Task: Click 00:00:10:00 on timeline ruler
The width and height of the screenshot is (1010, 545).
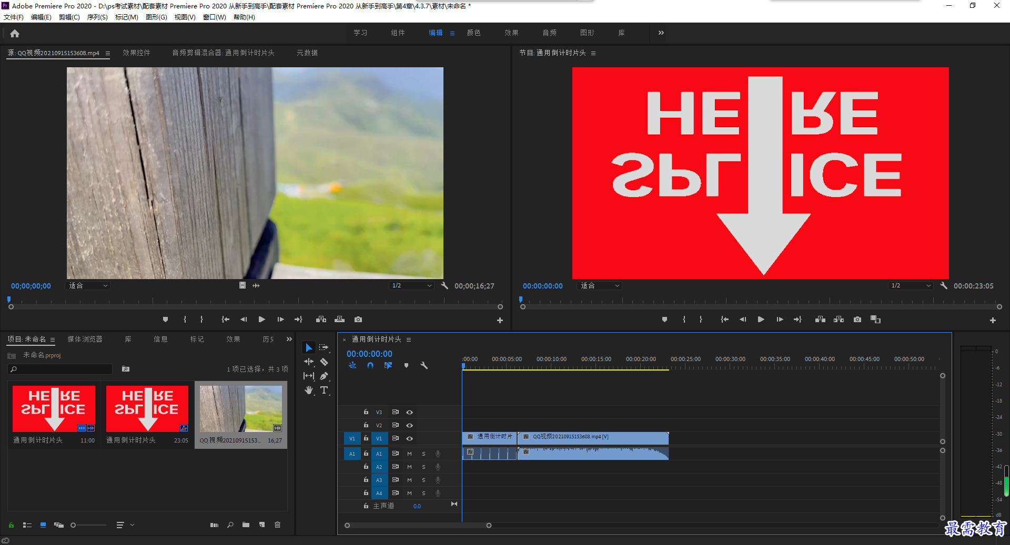Action: [551, 359]
